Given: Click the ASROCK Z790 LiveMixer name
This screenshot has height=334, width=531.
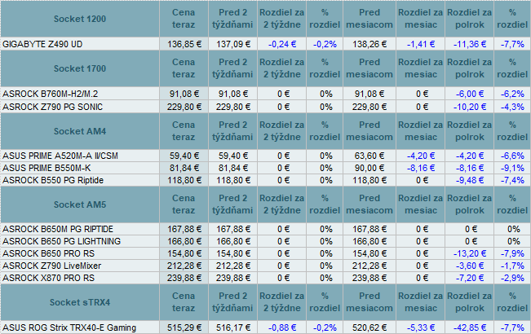Looking at the screenshot, I should point(51,266).
